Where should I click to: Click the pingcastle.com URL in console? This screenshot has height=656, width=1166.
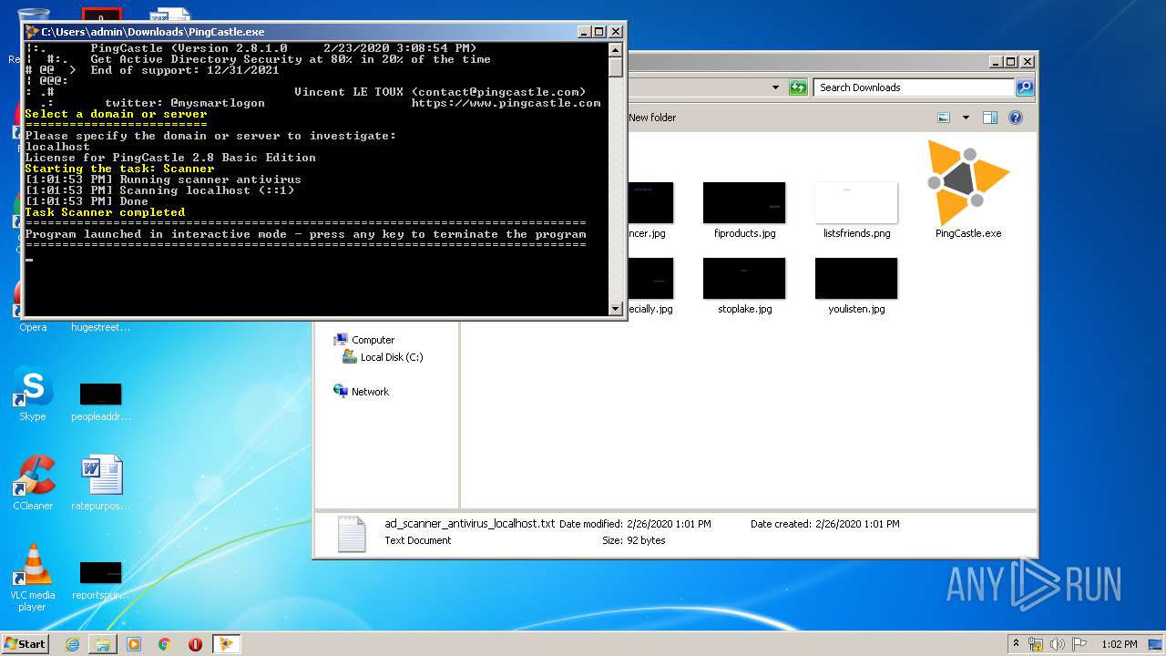[506, 103]
